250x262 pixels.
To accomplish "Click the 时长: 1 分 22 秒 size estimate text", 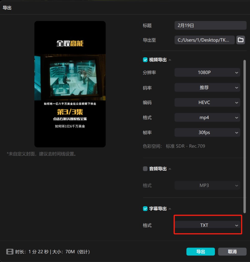I will pos(53,252).
